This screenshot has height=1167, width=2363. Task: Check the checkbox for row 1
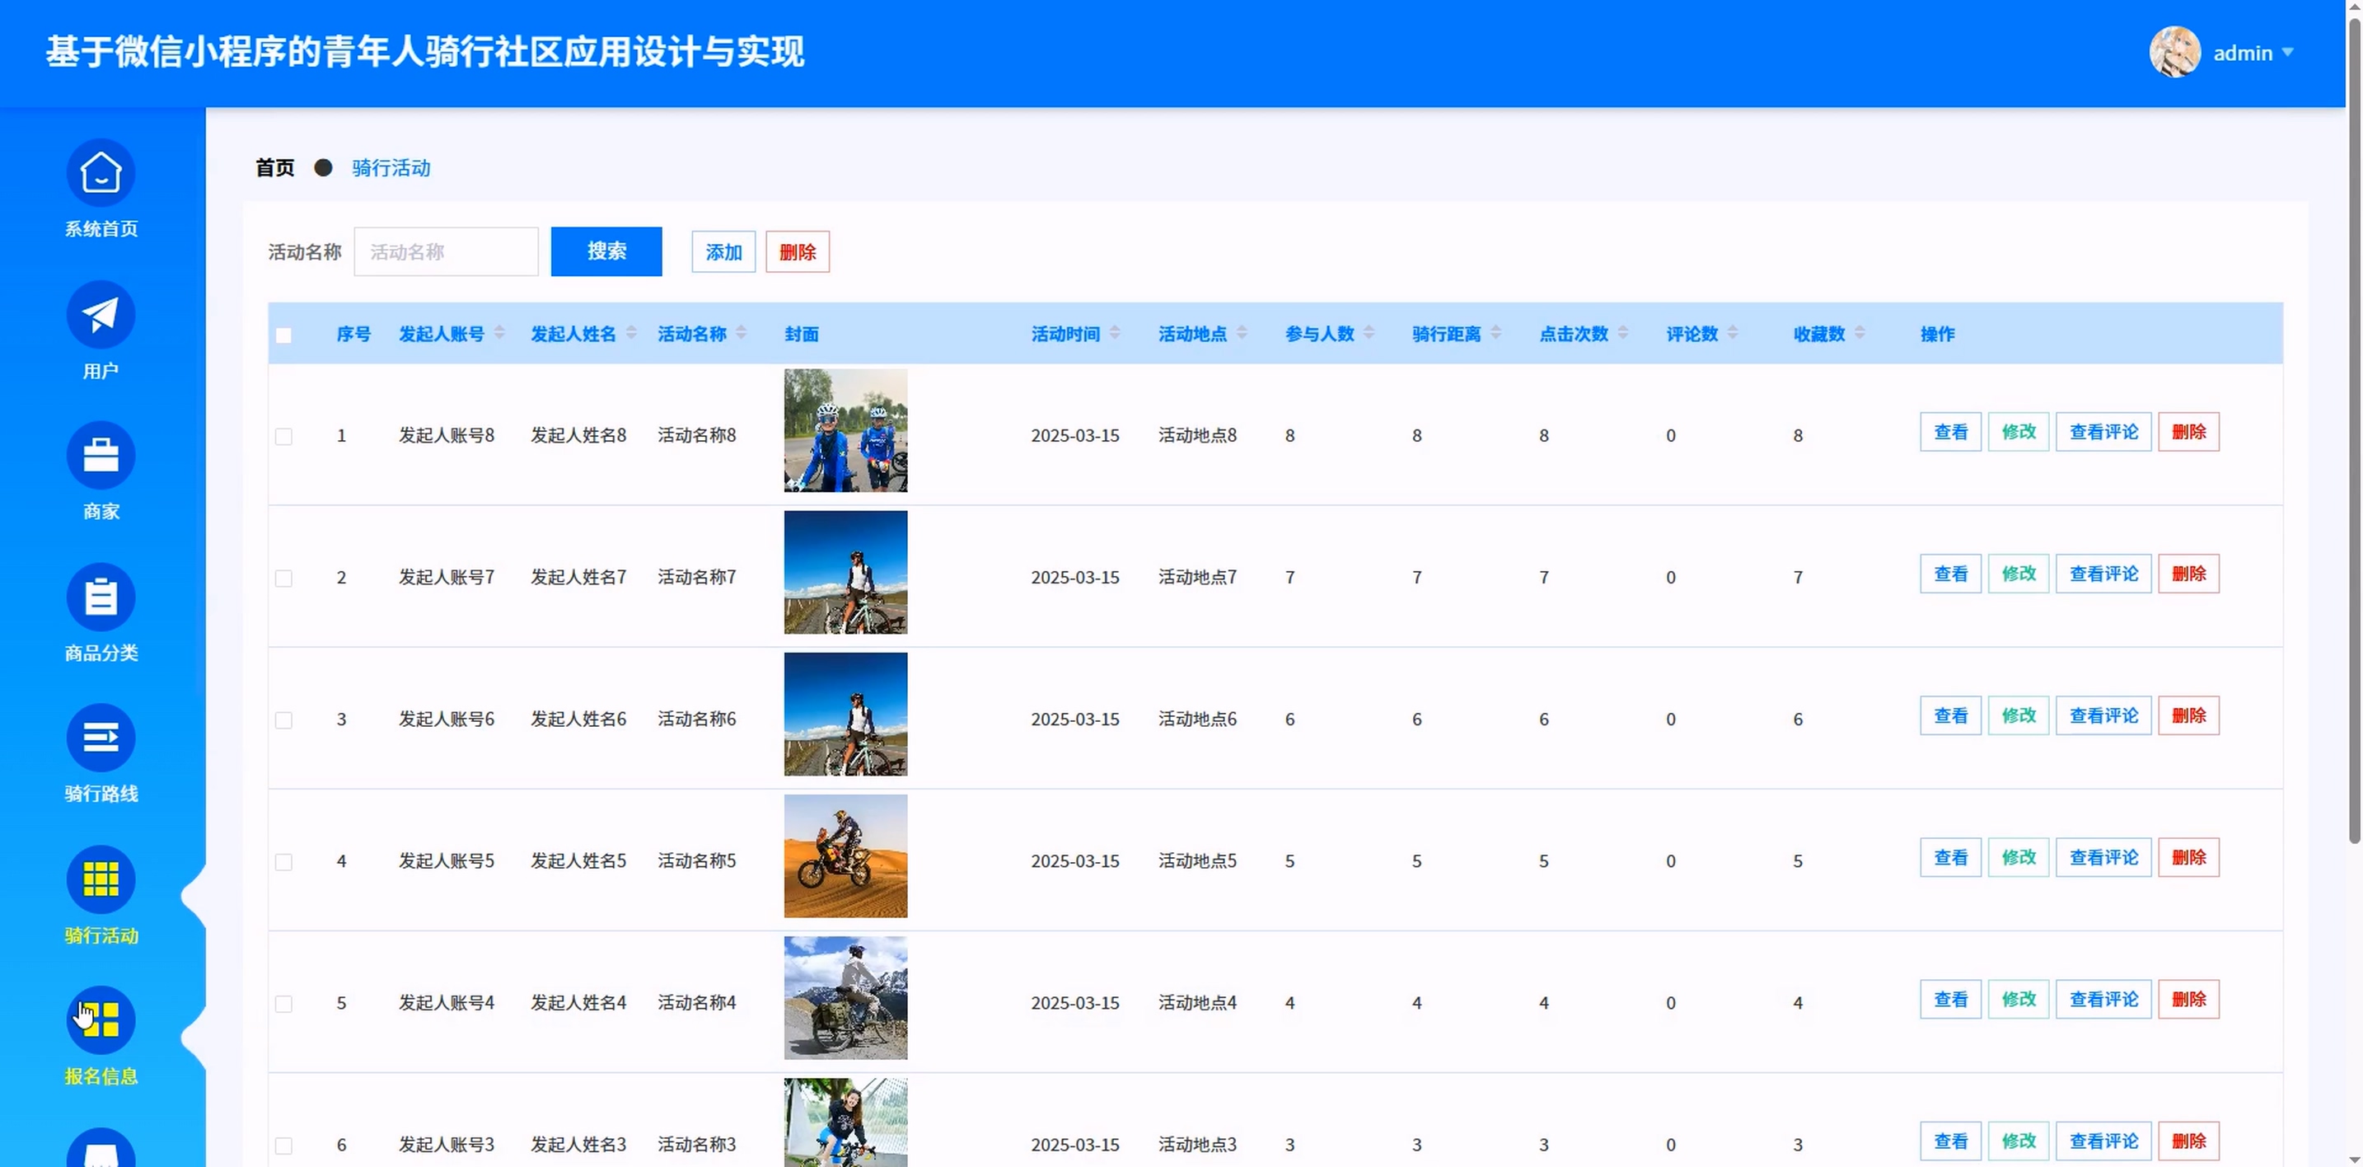[284, 437]
